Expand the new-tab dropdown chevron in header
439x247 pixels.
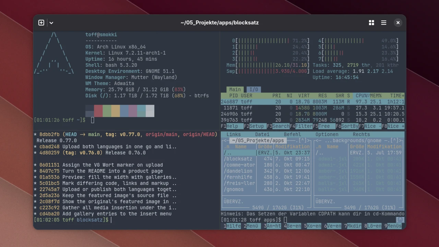[x=51, y=23]
